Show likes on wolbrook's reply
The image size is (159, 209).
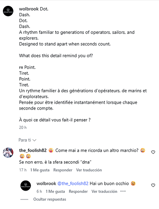55,191
